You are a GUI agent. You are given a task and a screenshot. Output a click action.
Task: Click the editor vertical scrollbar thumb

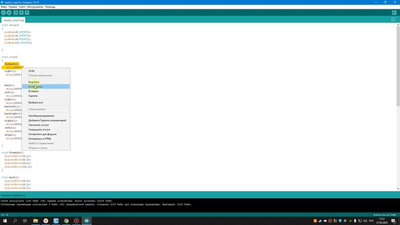[398, 66]
